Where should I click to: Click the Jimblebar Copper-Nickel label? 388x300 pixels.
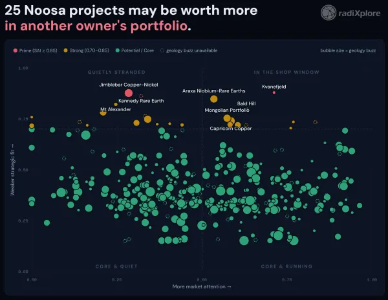(129, 85)
